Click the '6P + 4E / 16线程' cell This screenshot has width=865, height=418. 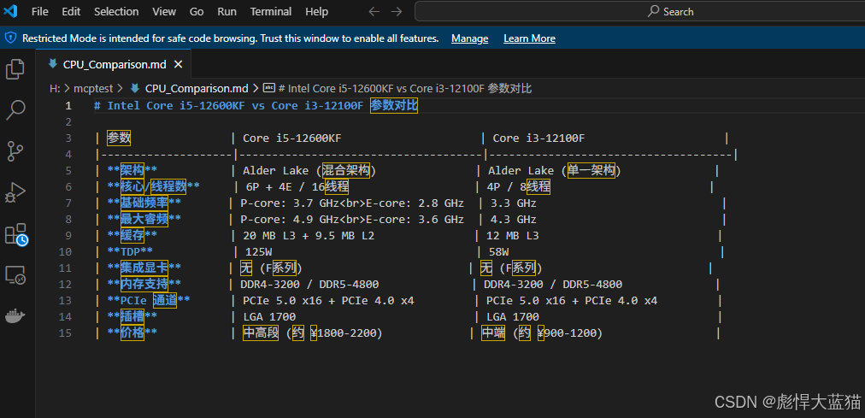point(297,187)
